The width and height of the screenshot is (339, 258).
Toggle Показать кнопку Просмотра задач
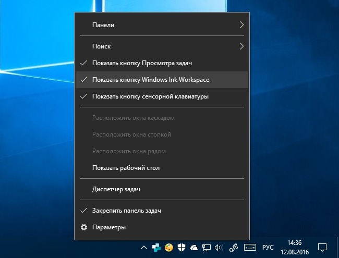pyautogui.click(x=162, y=63)
